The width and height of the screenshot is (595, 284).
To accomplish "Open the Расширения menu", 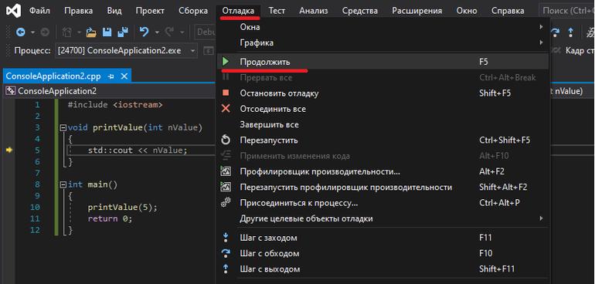I will click(x=417, y=11).
